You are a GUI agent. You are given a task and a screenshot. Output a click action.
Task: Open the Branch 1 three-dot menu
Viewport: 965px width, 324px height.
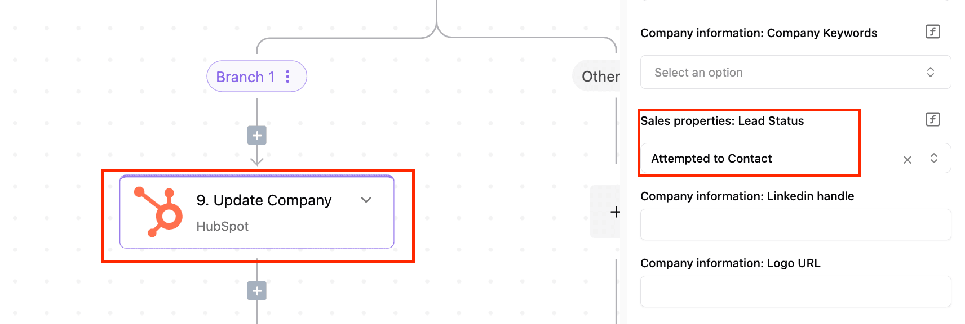287,76
